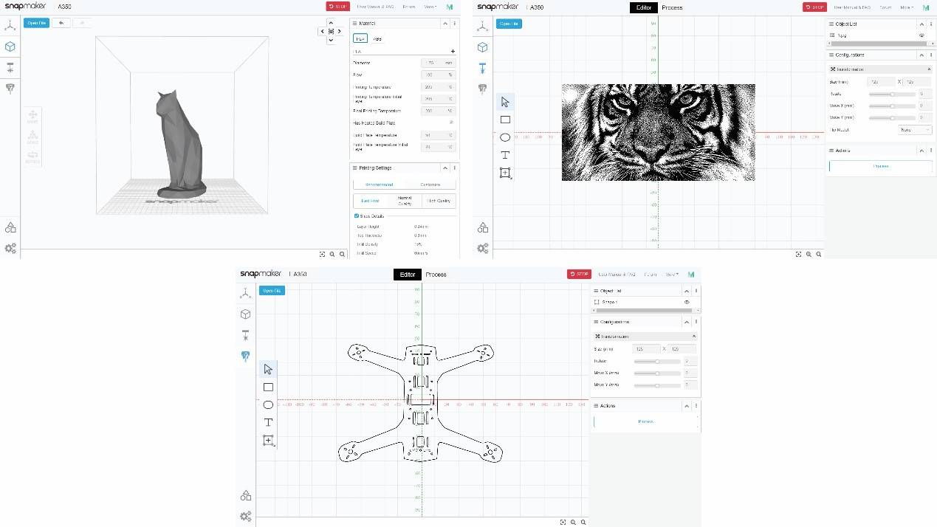Click the Process action button in the drone frame window
Screen dimensions: 937x527
point(645,422)
